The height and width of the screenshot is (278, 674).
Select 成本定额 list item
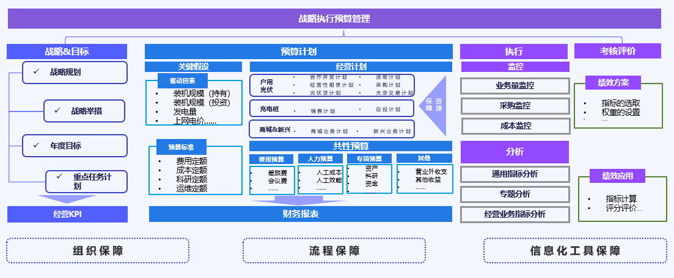pyautogui.click(x=192, y=170)
